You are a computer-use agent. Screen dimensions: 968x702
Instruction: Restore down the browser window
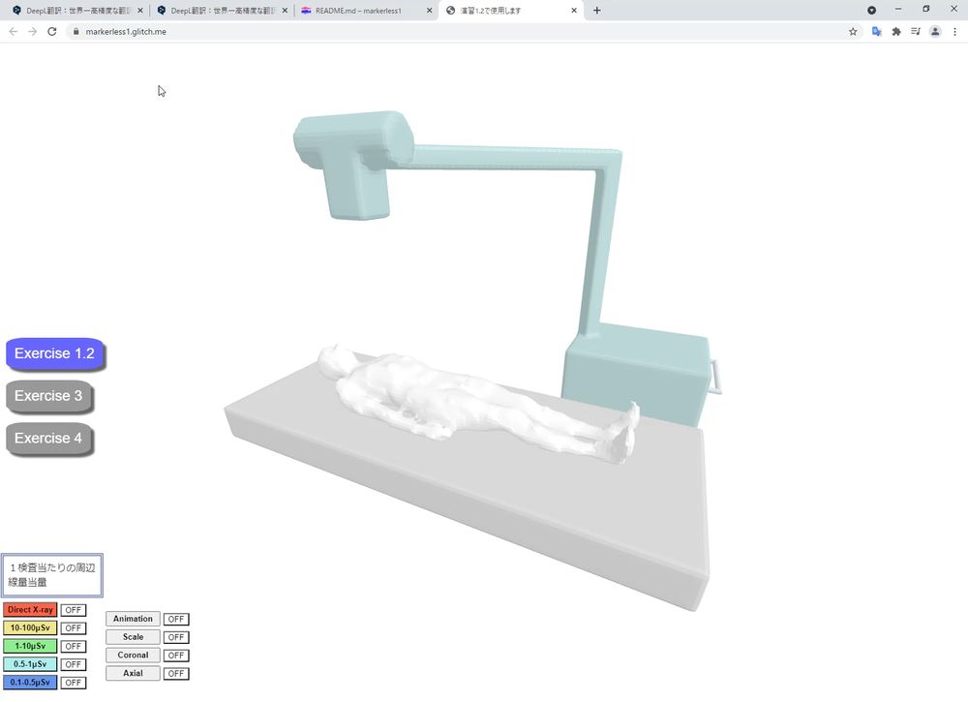point(926,10)
